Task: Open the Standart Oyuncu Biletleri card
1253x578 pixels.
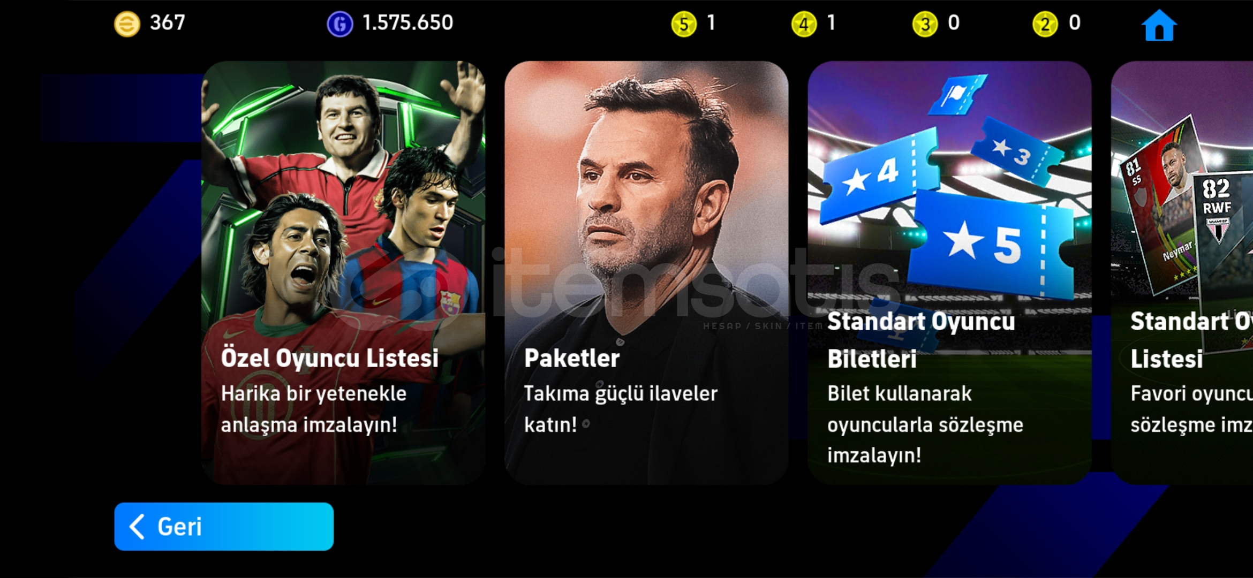Action: point(949,273)
